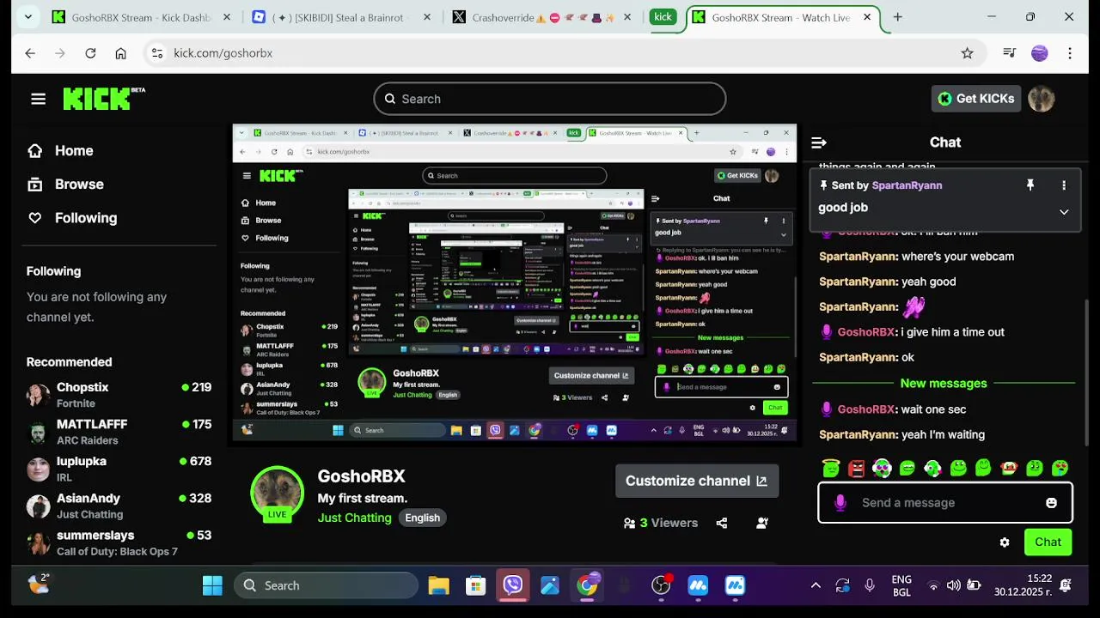Click the Get KICKs button
1100x618 pixels.
976,99
